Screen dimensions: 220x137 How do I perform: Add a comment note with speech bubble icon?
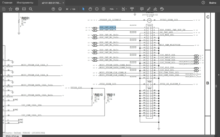point(142,9)
